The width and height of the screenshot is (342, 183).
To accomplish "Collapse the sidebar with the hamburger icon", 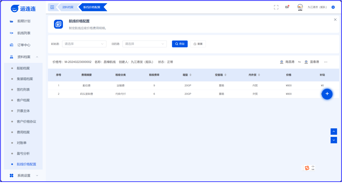I will 52,7.
